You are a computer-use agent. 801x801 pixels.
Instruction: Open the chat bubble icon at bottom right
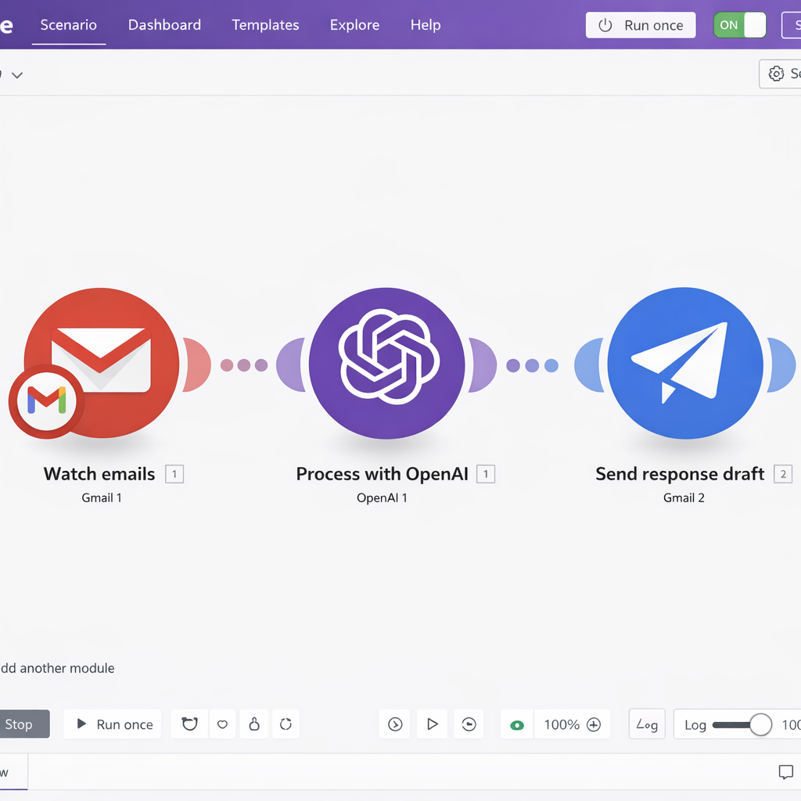785,772
